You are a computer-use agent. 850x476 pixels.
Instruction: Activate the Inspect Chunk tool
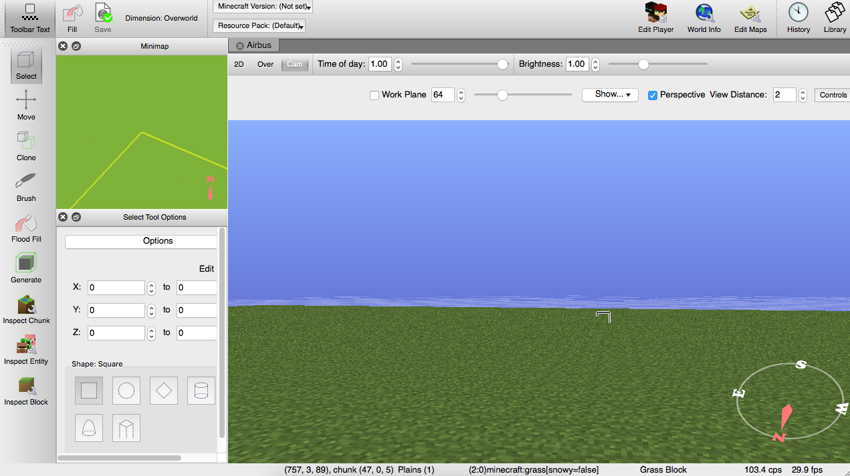click(x=26, y=309)
